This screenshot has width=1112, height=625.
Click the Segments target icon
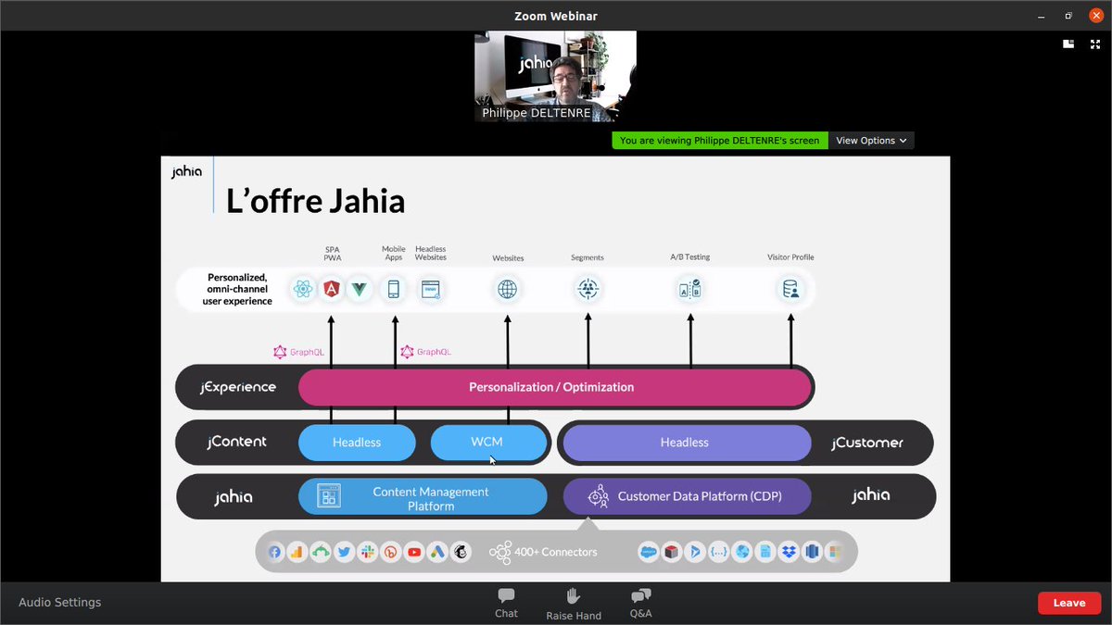pyautogui.click(x=588, y=290)
